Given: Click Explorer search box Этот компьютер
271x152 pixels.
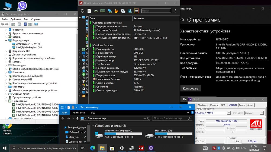Looking at the screenshot, I should click(x=172, y=118).
